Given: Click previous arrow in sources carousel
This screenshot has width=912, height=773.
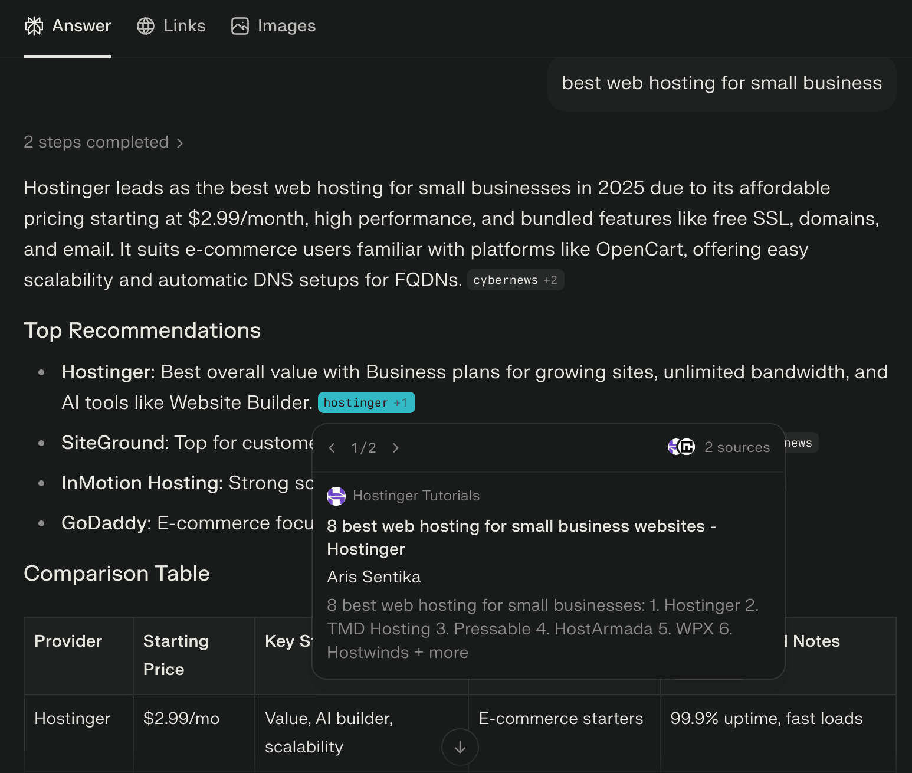Looking at the screenshot, I should (x=332, y=447).
